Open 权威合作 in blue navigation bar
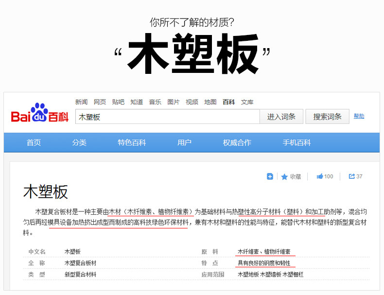The image size is (384, 295). tap(237, 142)
